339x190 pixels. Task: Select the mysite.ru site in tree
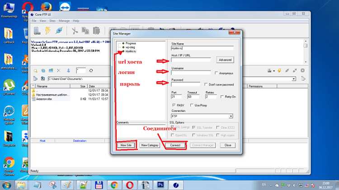131,51
